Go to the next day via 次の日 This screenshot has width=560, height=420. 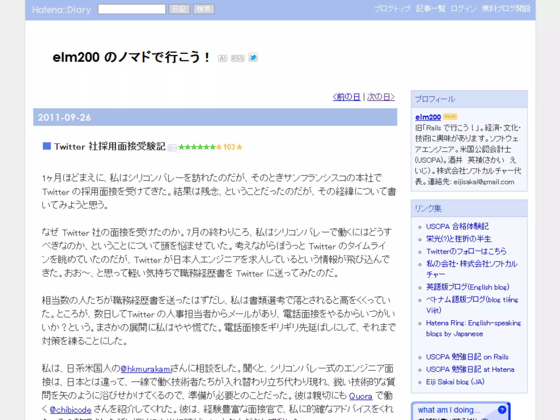381,97
